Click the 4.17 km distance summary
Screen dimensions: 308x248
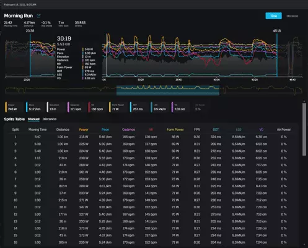29,22
